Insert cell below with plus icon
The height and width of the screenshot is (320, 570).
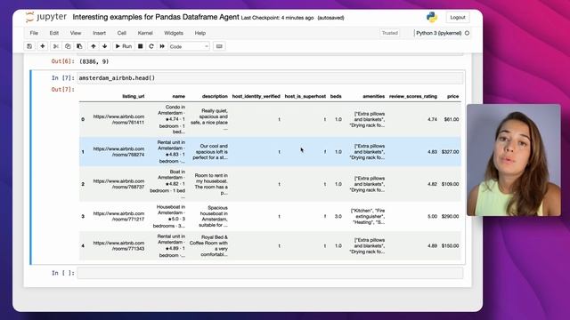[x=43, y=46]
